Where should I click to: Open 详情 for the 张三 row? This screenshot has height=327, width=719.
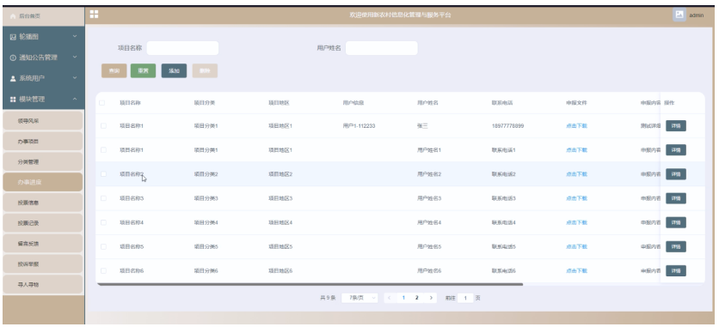pyautogui.click(x=676, y=126)
